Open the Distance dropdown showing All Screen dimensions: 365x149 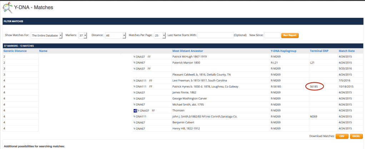116,35
